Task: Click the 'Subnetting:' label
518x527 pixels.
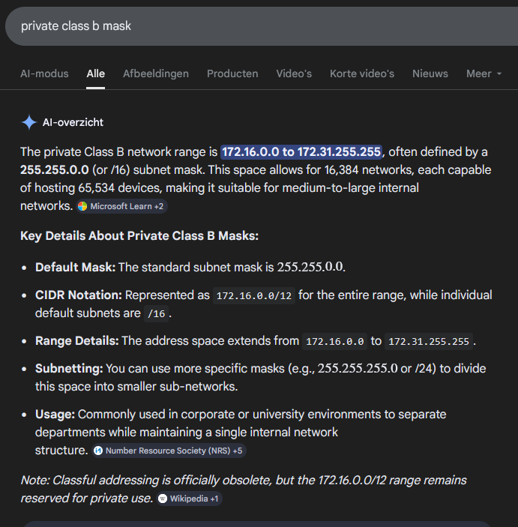Action: [x=69, y=369]
